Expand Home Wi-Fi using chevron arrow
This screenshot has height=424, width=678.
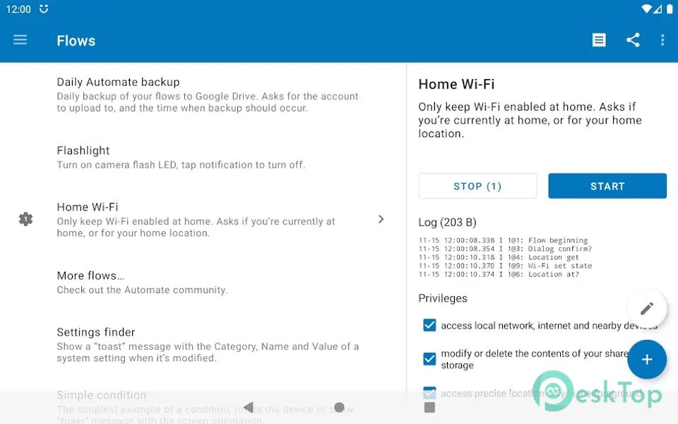coord(381,219)
